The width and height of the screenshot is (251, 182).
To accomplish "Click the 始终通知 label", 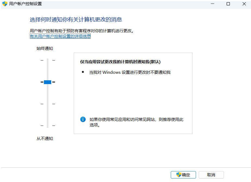I will 45,48.
